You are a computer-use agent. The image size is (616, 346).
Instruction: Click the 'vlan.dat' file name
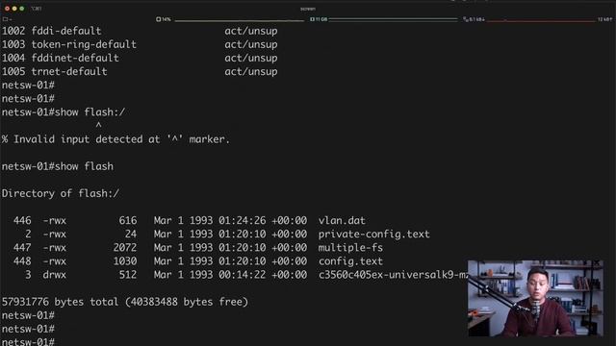(342, 220)
